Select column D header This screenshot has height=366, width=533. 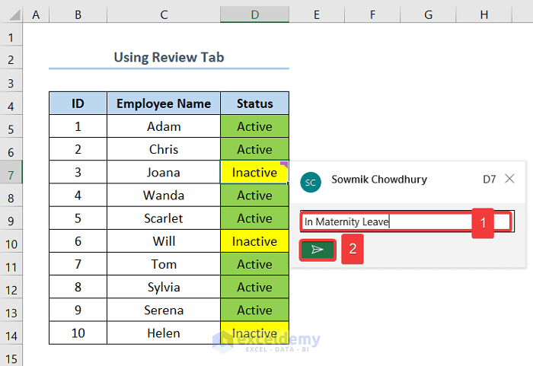click(254, 14)
